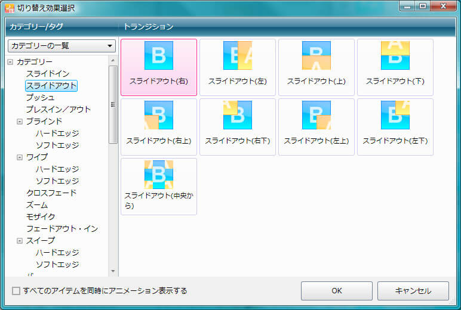The image size is (461, 310).
Task: Click the スライドアウト(右下) transition icon
Action: pos(238,116)
